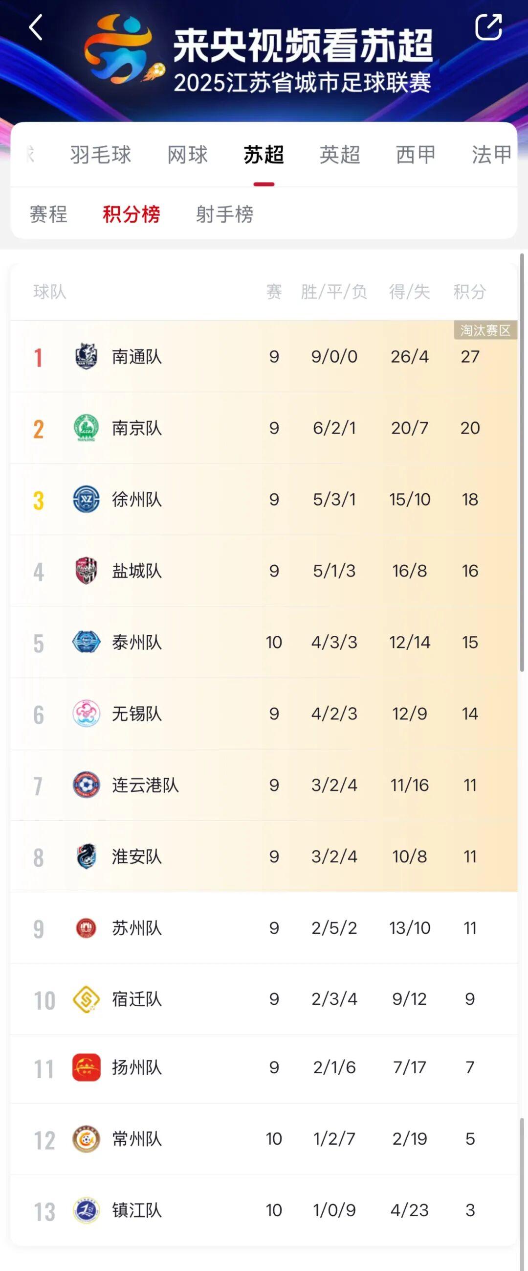Tap the Zhenjiang team crest icon
The height and width of the screenshot is (1271, 528).
(86, 1210)
